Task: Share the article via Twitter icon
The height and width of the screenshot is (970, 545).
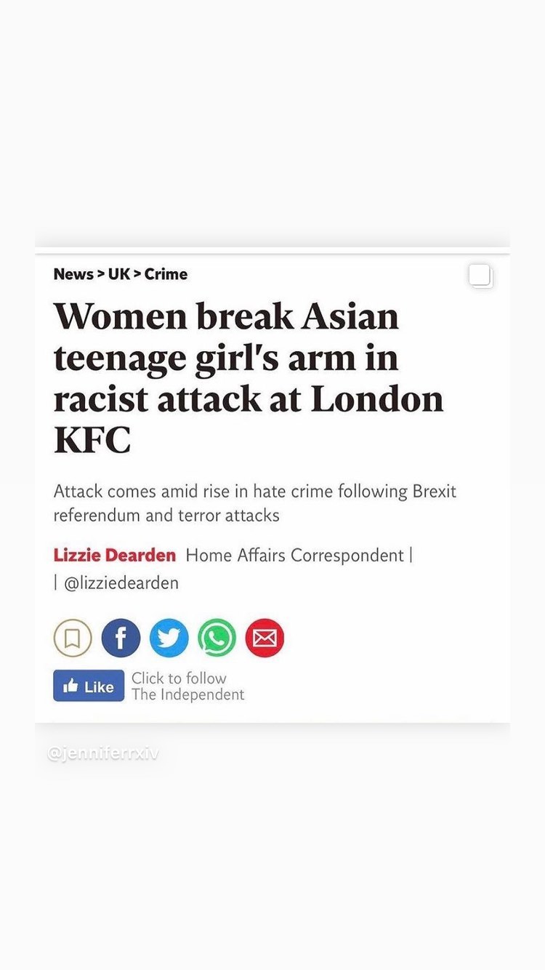Action: coord(169,638)
